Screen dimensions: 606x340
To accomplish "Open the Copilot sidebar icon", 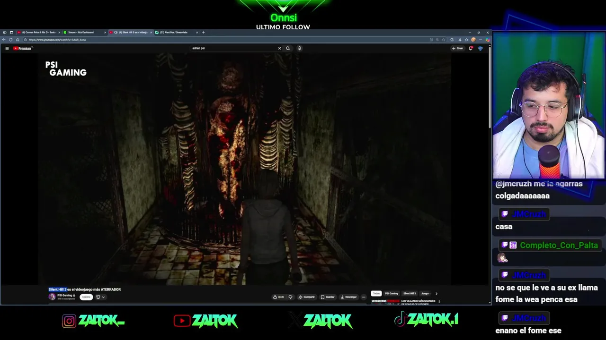I will pos(488,40).
